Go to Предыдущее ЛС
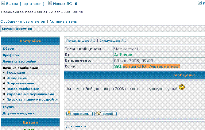205x130 pixels. pos(81,41)
